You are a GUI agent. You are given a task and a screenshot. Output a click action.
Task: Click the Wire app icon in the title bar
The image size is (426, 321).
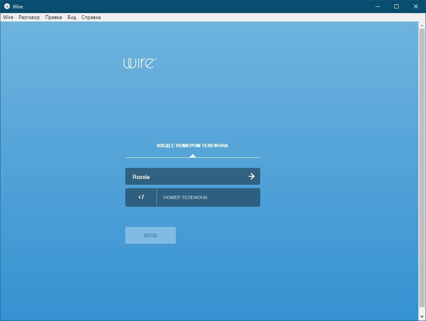click(x=7, y=6)
